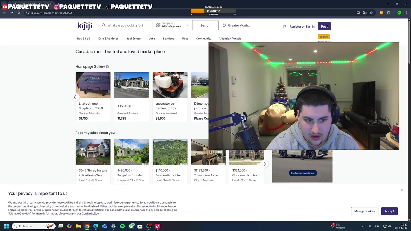The width and height of the screenshot is (411, 231).
Task: Show previous Homepage Gallery items
Action: (x=75, y=97)
